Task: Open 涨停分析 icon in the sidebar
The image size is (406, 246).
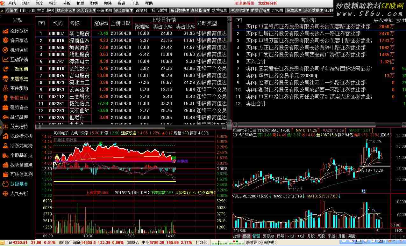Action: 5,31
